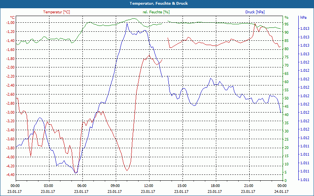Click the "24.01.17" date label

click(x=281, y=191)
